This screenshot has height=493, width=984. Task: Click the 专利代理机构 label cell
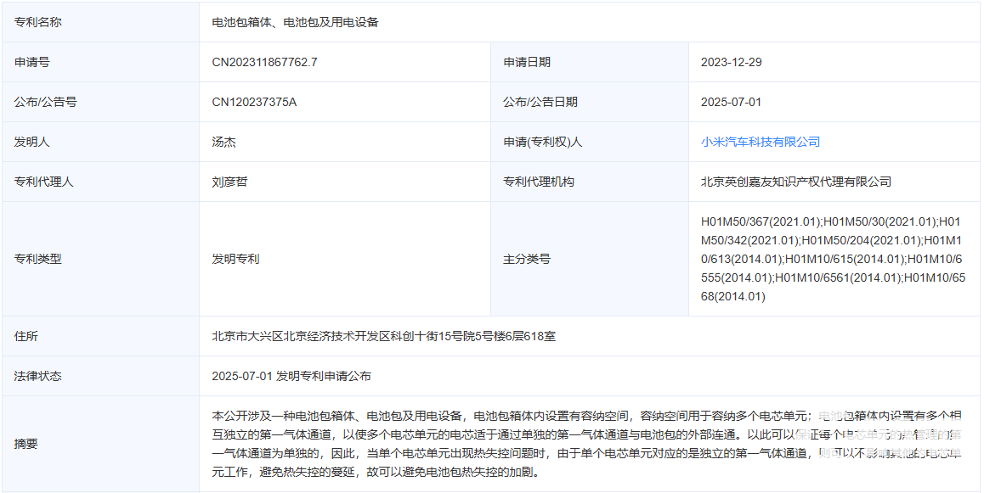pos(539,182)
